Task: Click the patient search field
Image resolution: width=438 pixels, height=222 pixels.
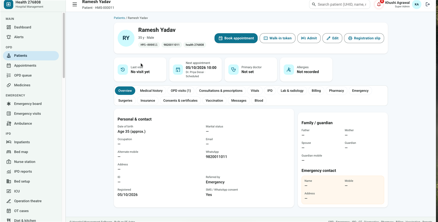Action: coord(339,4)
